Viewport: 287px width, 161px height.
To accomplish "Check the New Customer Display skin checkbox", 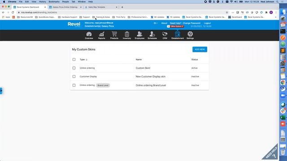I will pos(74,76).
